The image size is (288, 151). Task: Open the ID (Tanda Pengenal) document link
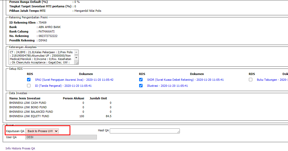(x=63, y=86)
